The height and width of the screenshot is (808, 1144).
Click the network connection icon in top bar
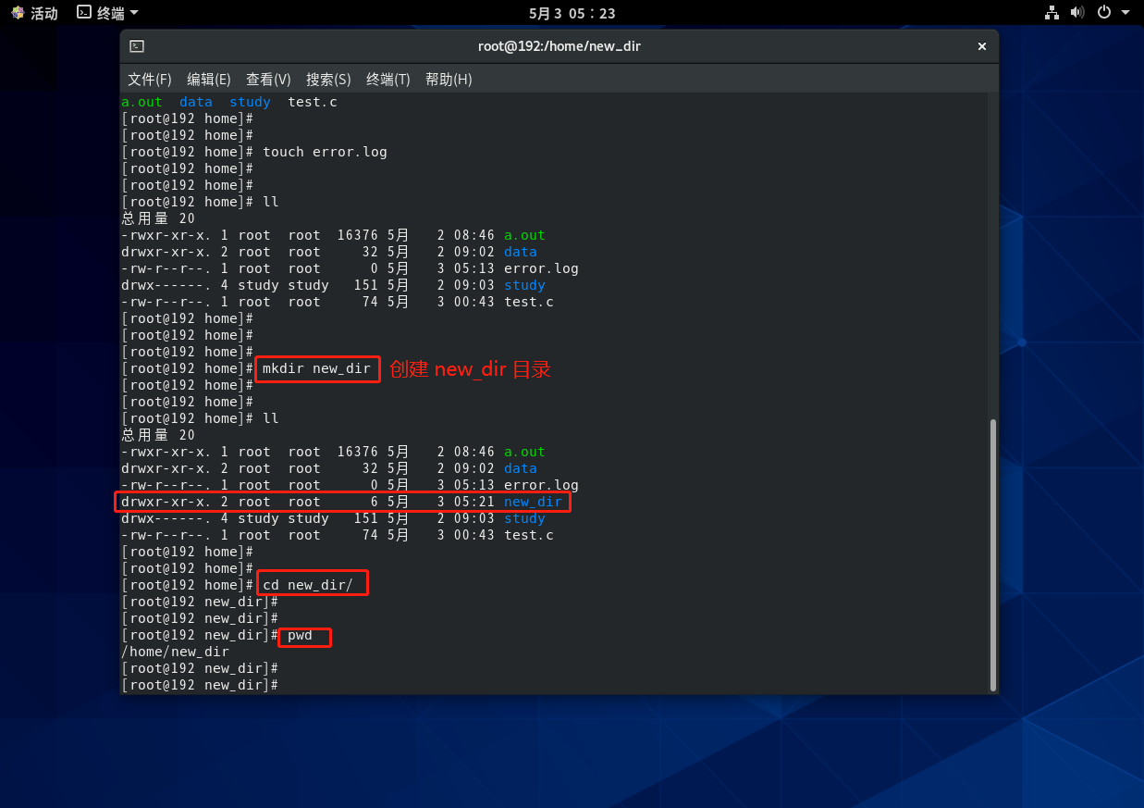click(x=1052, y=13)
